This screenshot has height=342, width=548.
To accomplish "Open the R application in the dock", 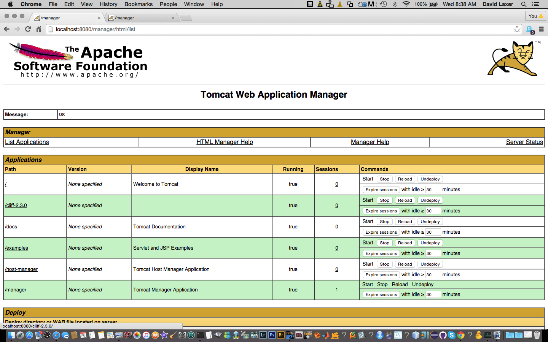I will click(379, 335).
